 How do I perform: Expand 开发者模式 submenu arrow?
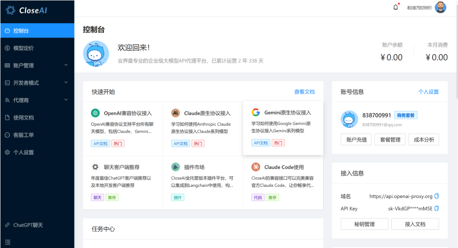click(66, 83)
